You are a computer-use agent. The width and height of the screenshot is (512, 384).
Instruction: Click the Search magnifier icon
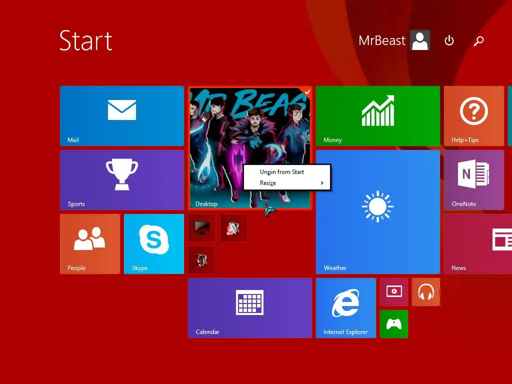[x=478, y=41]
